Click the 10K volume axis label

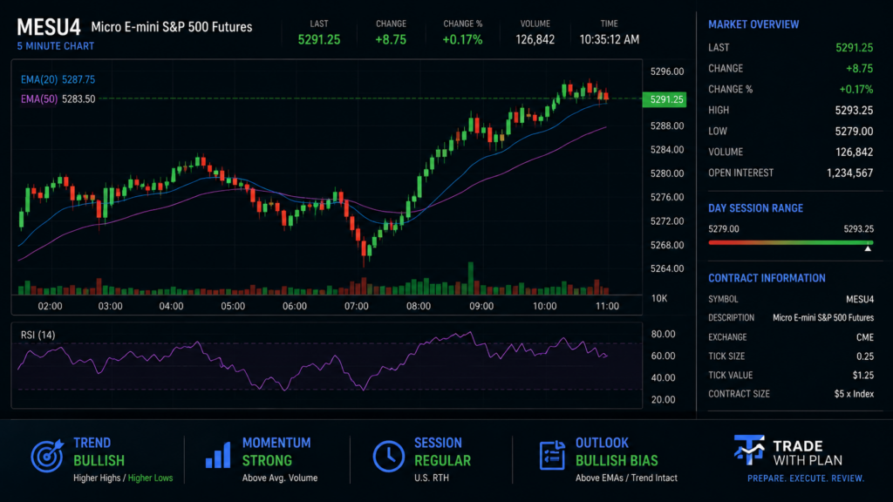pyautogui.click(x=659, y=298)
